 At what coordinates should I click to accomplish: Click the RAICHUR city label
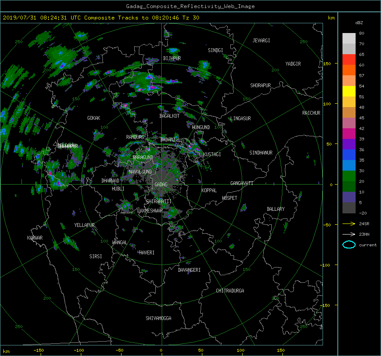coord(311,113)
